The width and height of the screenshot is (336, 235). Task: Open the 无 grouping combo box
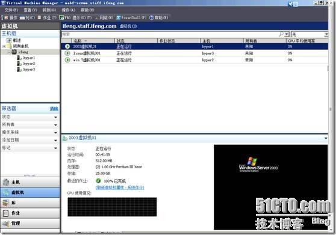click(310, 34)
